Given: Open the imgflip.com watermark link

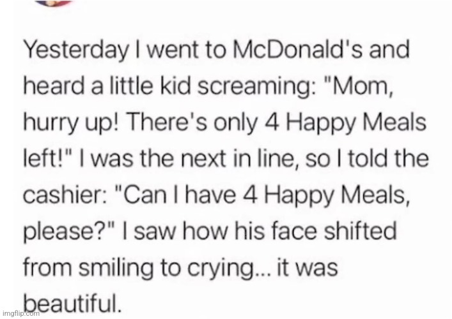Looking at the screenshot, I should click(x=20, y=313).
